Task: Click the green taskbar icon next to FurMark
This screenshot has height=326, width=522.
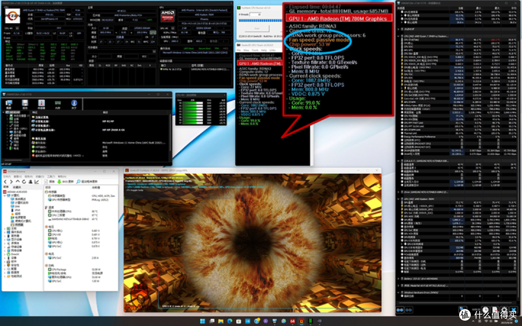Action: tap(311, 321)
